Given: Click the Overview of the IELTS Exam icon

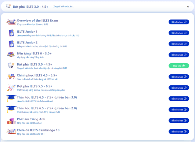Looking at the screenshot, I should point(11,22).
